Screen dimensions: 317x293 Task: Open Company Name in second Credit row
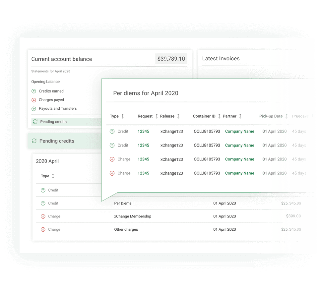[239, 145]
